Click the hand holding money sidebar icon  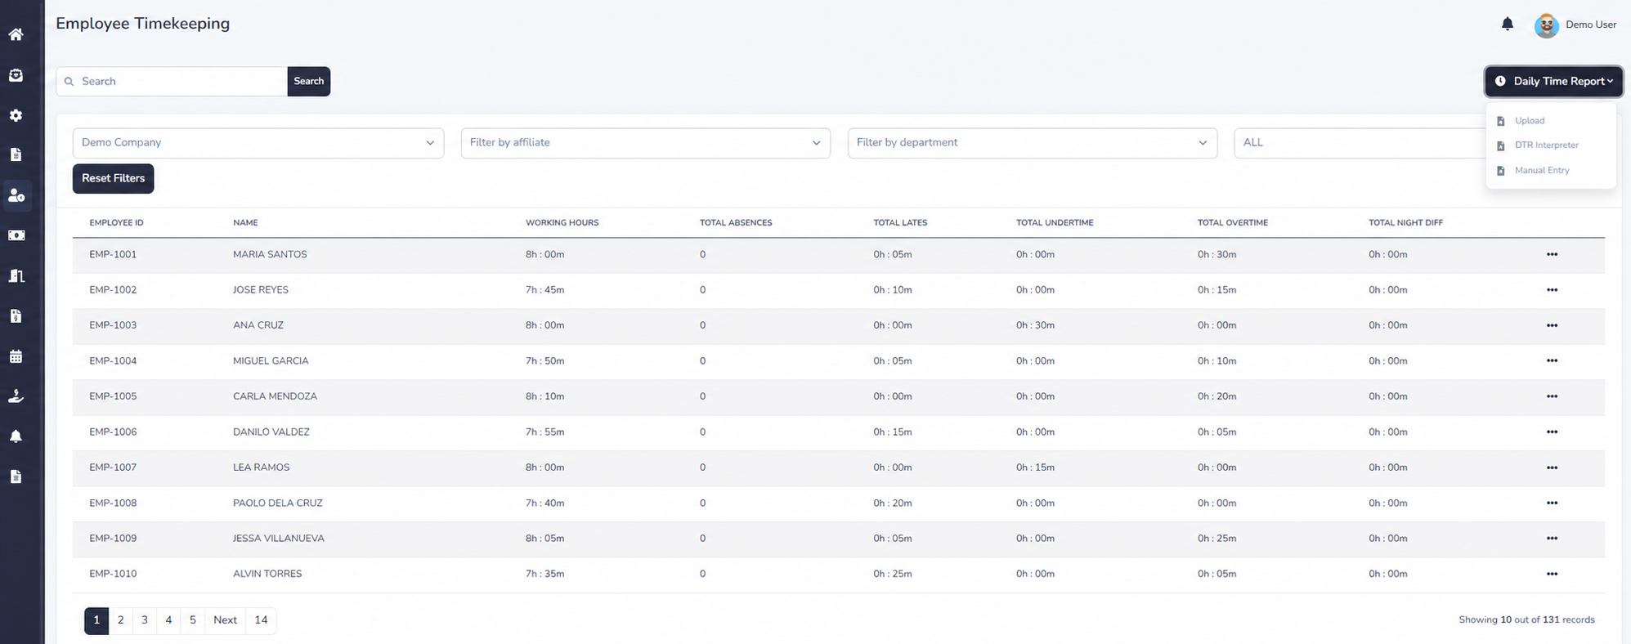point(16,396)
